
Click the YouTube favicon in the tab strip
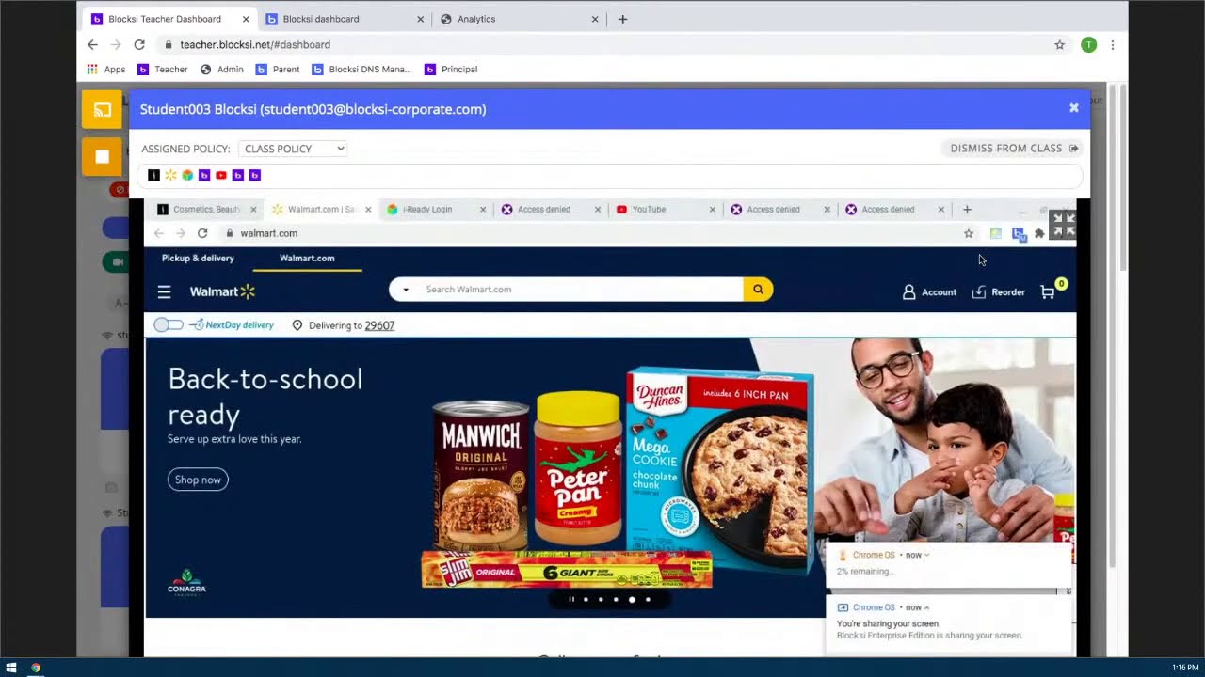point(221,175)
